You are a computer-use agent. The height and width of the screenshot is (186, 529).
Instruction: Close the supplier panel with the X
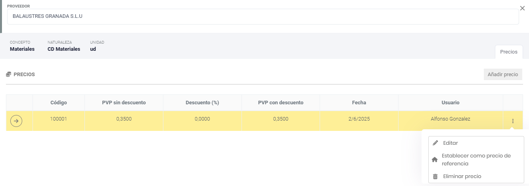click(x=522, y=8)
